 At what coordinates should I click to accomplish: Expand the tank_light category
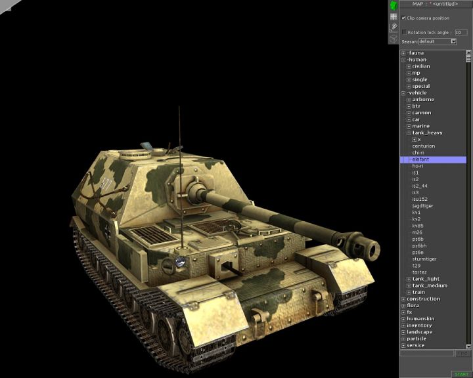(x=409, y=279)
